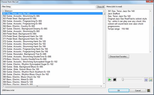
Task: Select the < Silence> list entry
Action: pyautogui.click(x=53, y=11)
